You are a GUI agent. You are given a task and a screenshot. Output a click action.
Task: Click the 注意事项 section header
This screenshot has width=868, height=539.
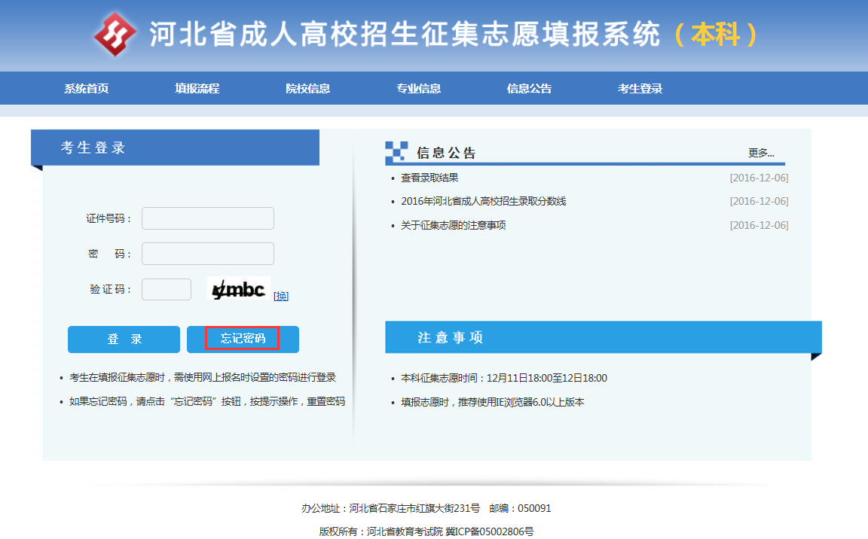[x=451, y=337]
